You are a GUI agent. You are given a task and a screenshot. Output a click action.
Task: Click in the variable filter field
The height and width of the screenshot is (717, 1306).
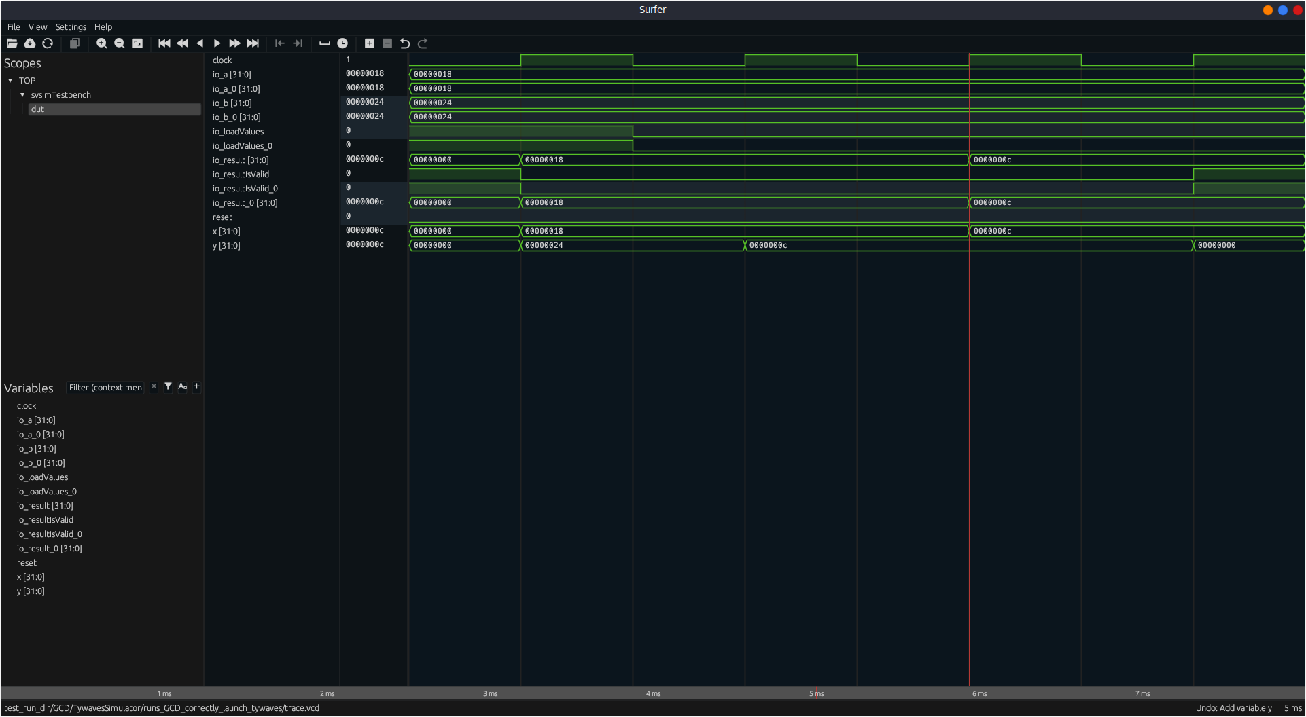[x=105, y=388]
